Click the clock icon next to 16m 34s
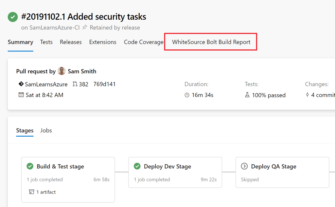Image resolution: width=335 pixels, height=207 pixels. 187,95
